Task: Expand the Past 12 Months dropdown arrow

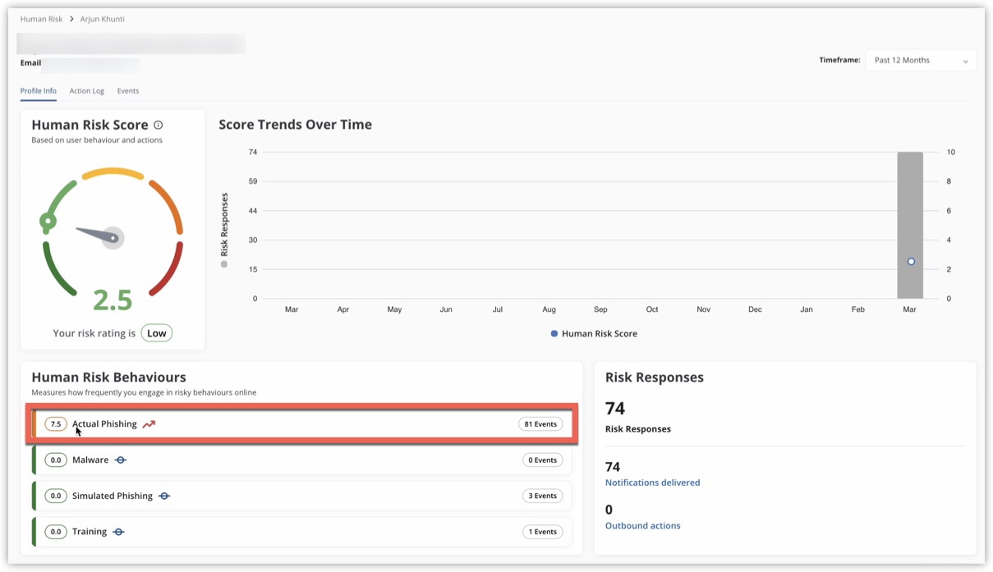Action: tap(965, 62)
